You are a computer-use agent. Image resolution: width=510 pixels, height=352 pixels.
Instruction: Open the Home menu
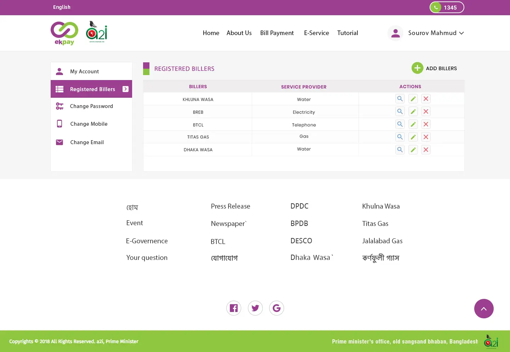211,33
